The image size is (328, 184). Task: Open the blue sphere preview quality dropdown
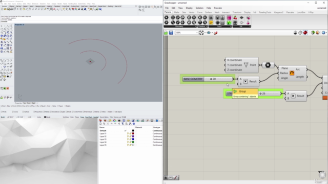(324, 33)
